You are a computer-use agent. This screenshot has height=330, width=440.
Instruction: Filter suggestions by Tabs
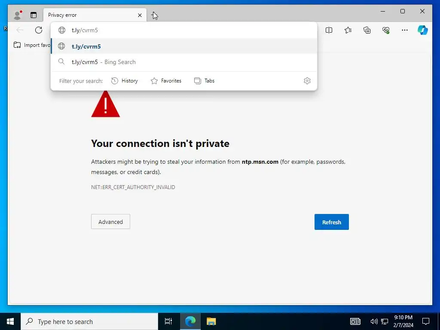tap(204, 81)
